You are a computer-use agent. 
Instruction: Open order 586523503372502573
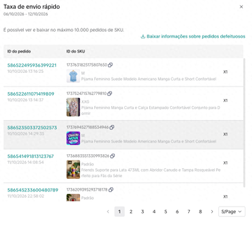click(32, 128)
